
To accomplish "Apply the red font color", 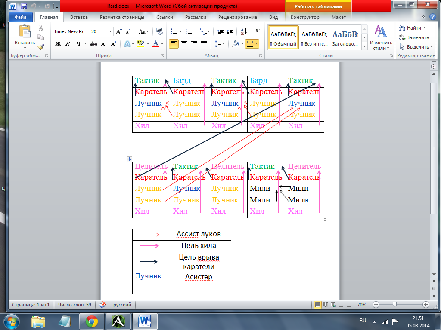I will click(x=155, y=44).
